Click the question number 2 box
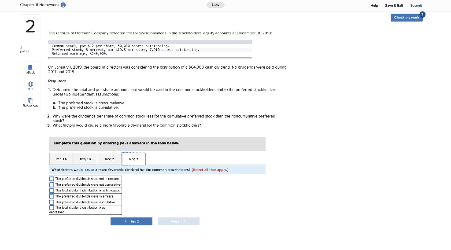Viewport: 451px width, 250px height. [x=30, y=26]
